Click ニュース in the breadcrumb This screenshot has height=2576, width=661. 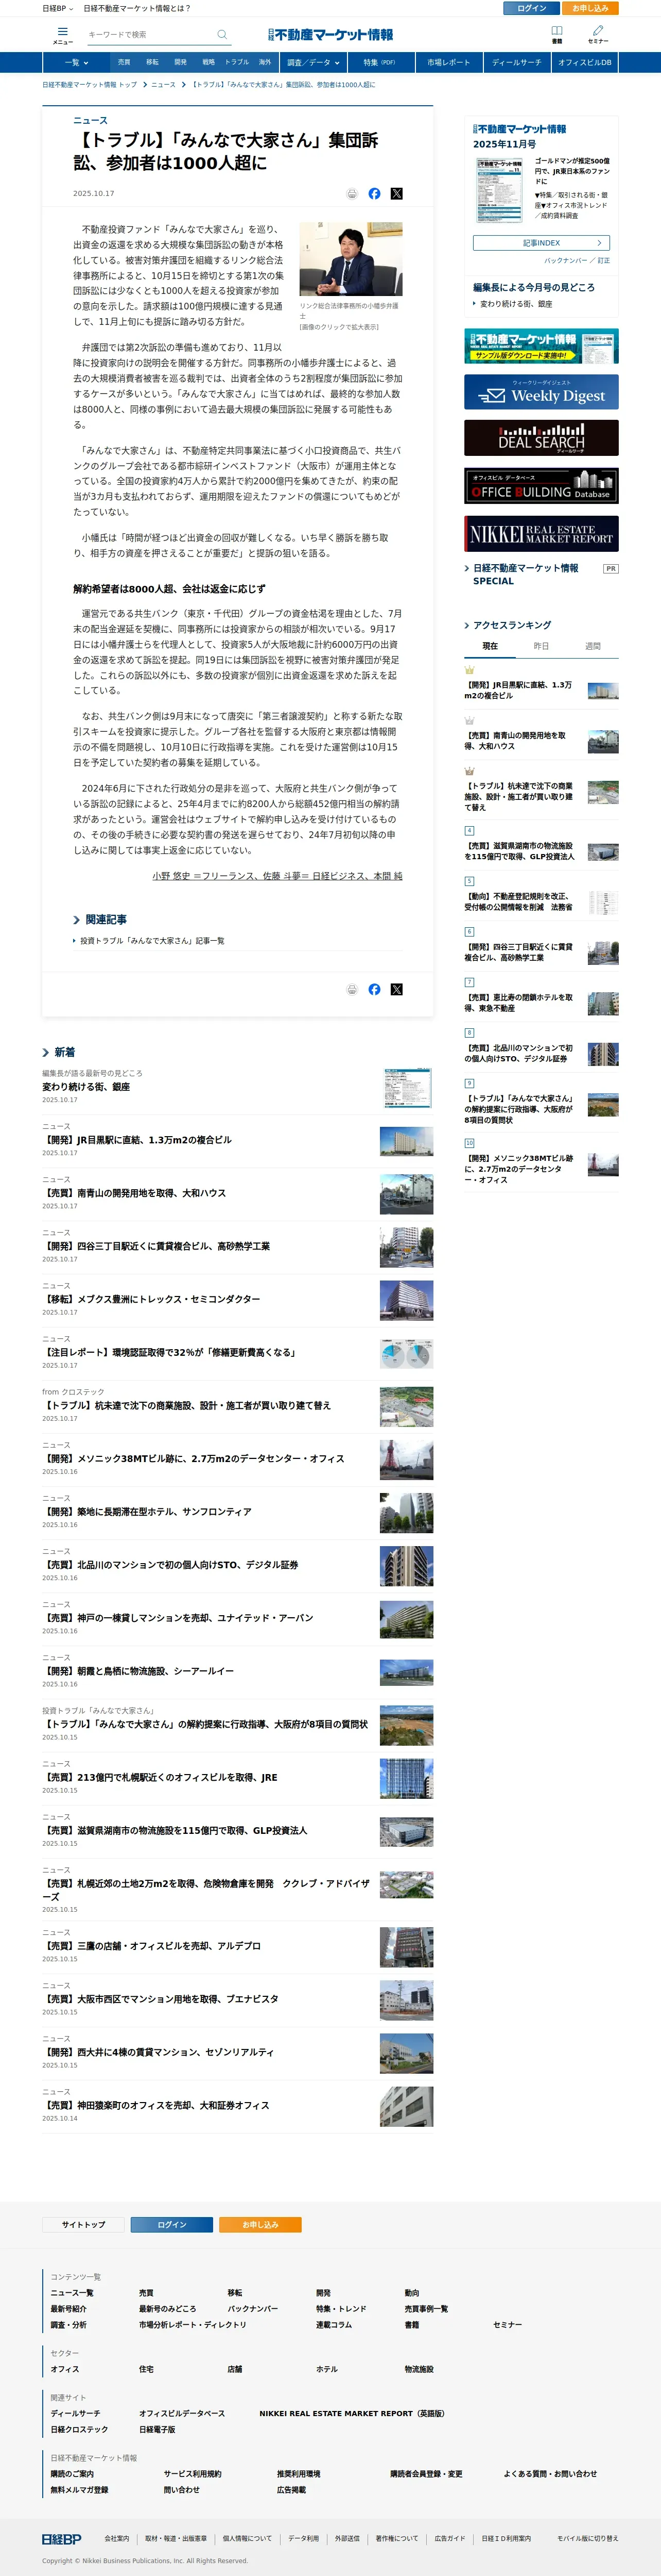(x=163, y=85)
